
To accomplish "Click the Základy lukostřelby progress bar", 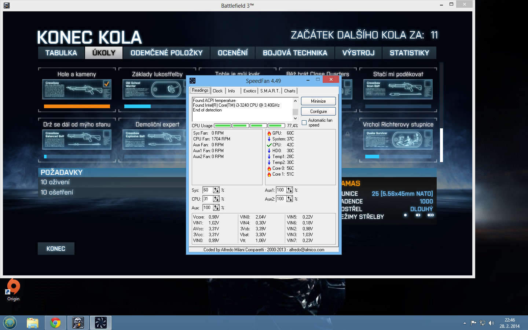I will [155, 106].
